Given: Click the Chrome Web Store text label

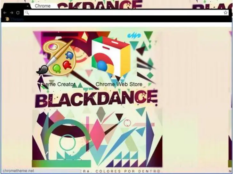Looking at the screenshot, I should pyautogui.click(x=119, y=84).
